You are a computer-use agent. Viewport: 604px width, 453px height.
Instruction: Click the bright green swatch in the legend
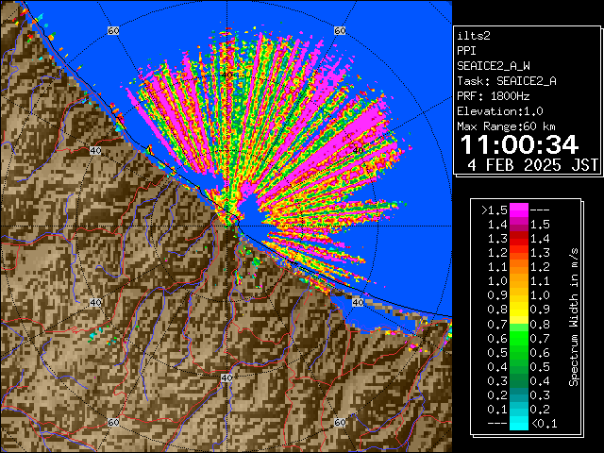[519, 338]
